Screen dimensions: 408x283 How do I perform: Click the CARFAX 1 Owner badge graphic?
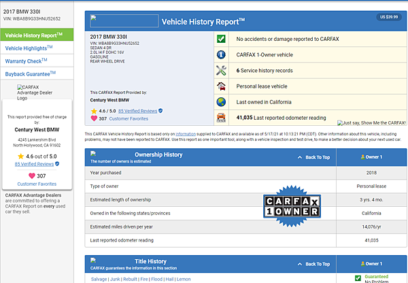(292, 206)
